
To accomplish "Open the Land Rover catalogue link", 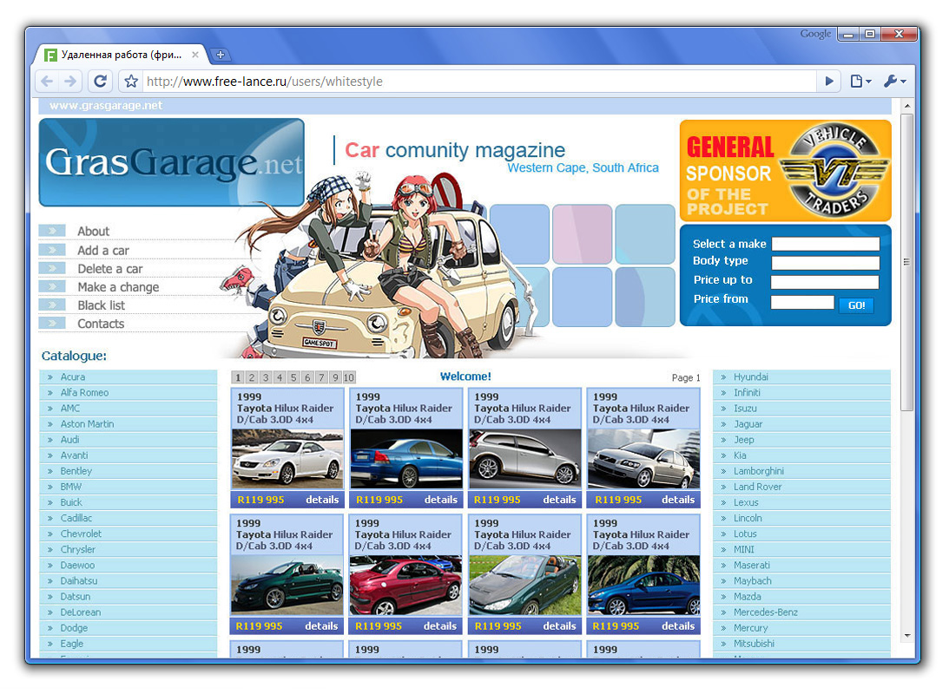I will [x=758, y=487].
